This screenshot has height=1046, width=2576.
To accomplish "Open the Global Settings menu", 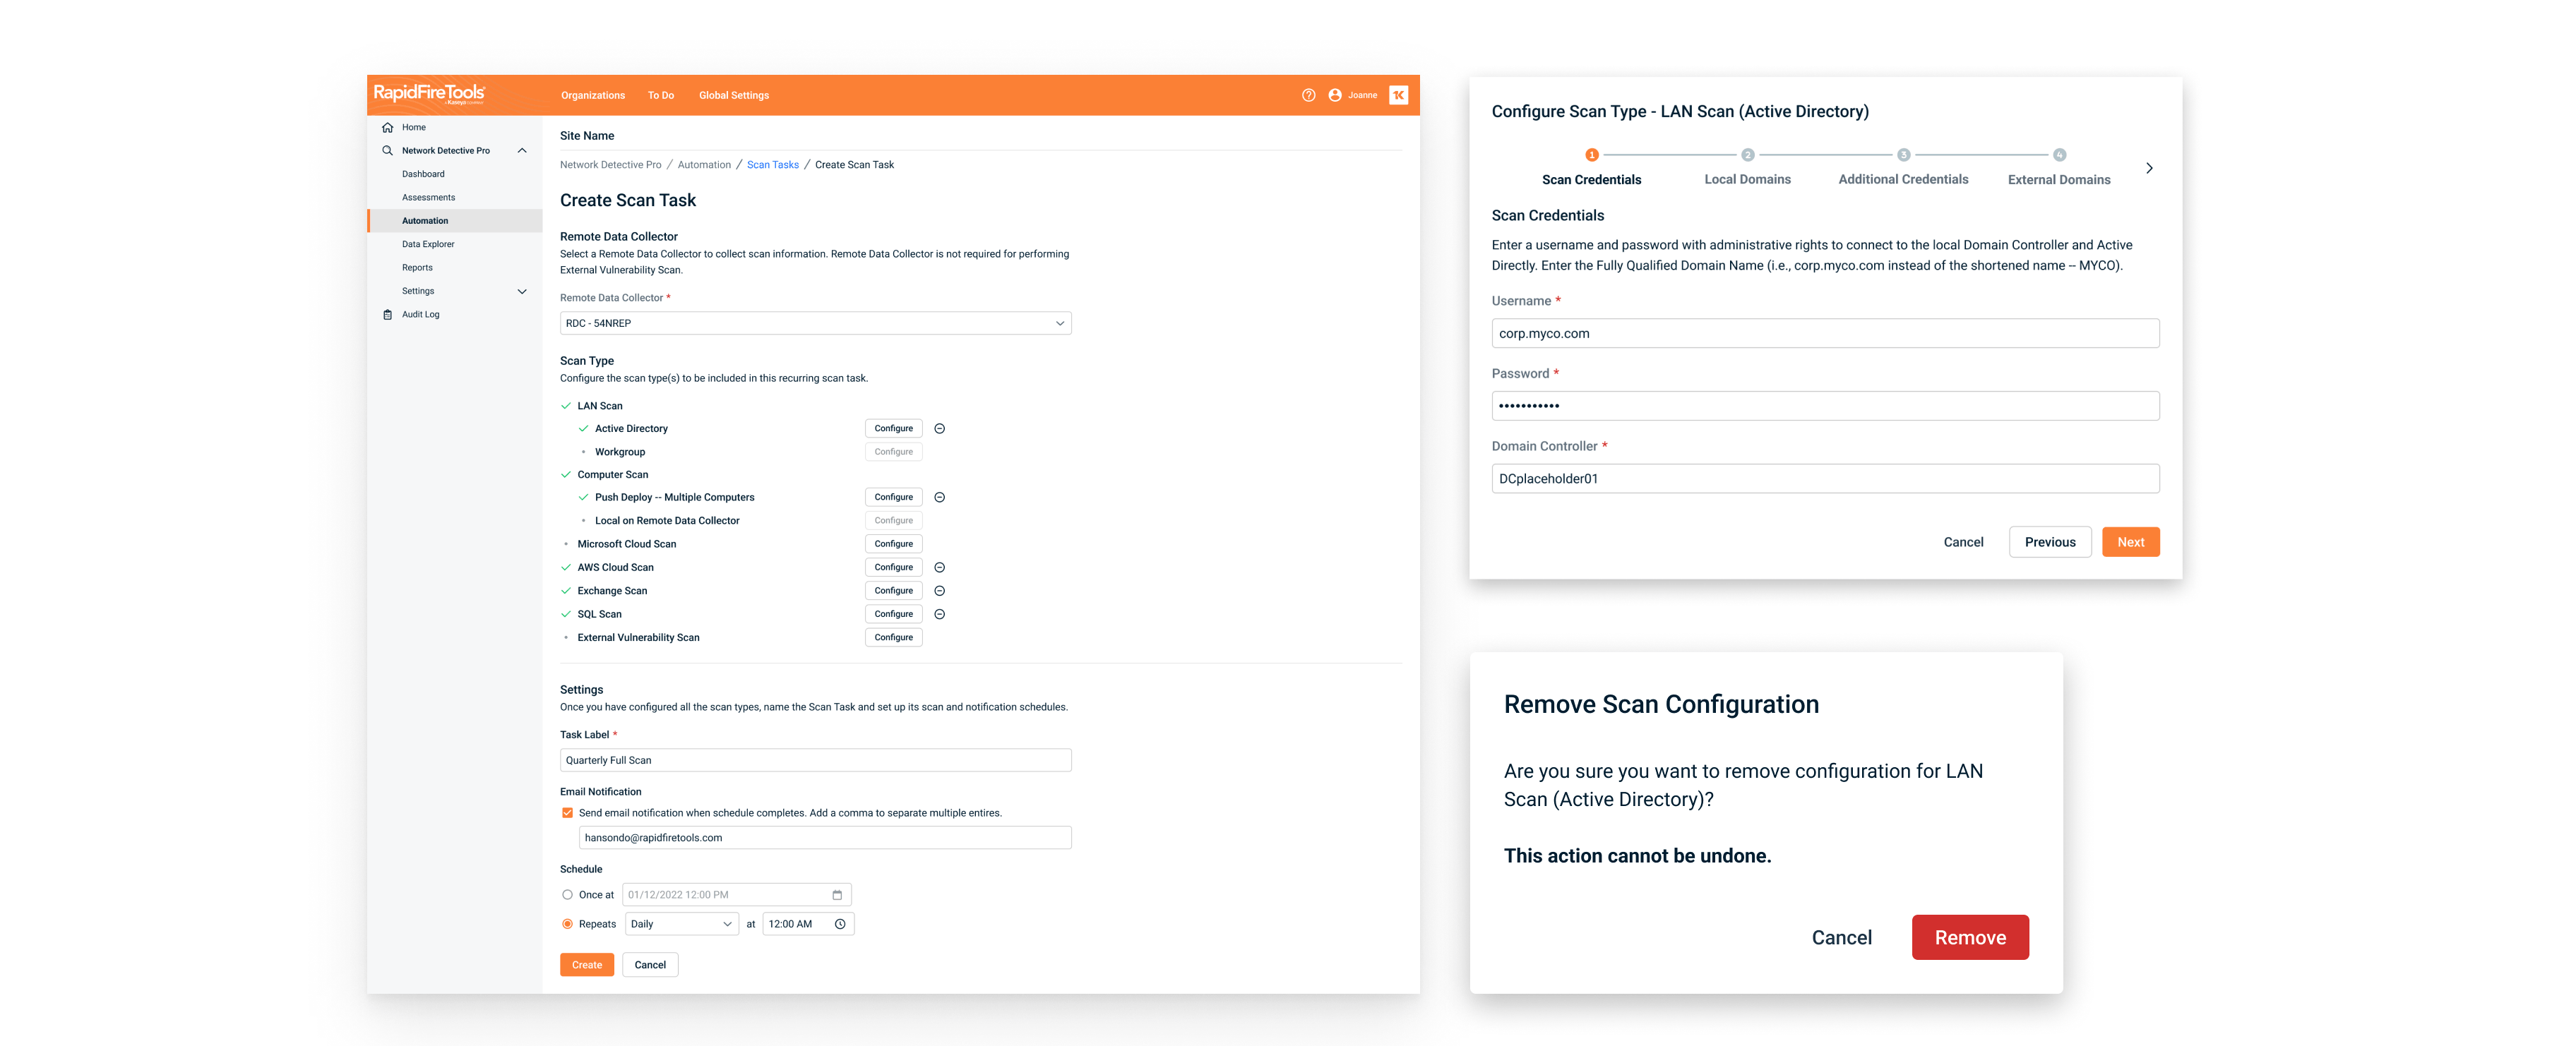I will (733, 95).
